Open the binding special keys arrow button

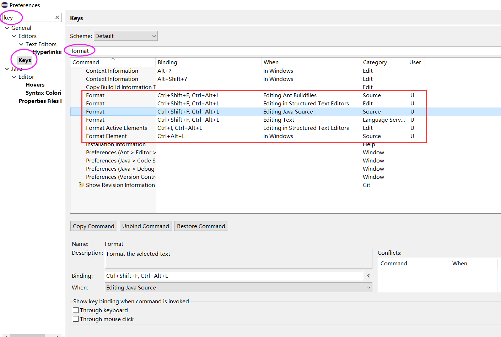368,276
